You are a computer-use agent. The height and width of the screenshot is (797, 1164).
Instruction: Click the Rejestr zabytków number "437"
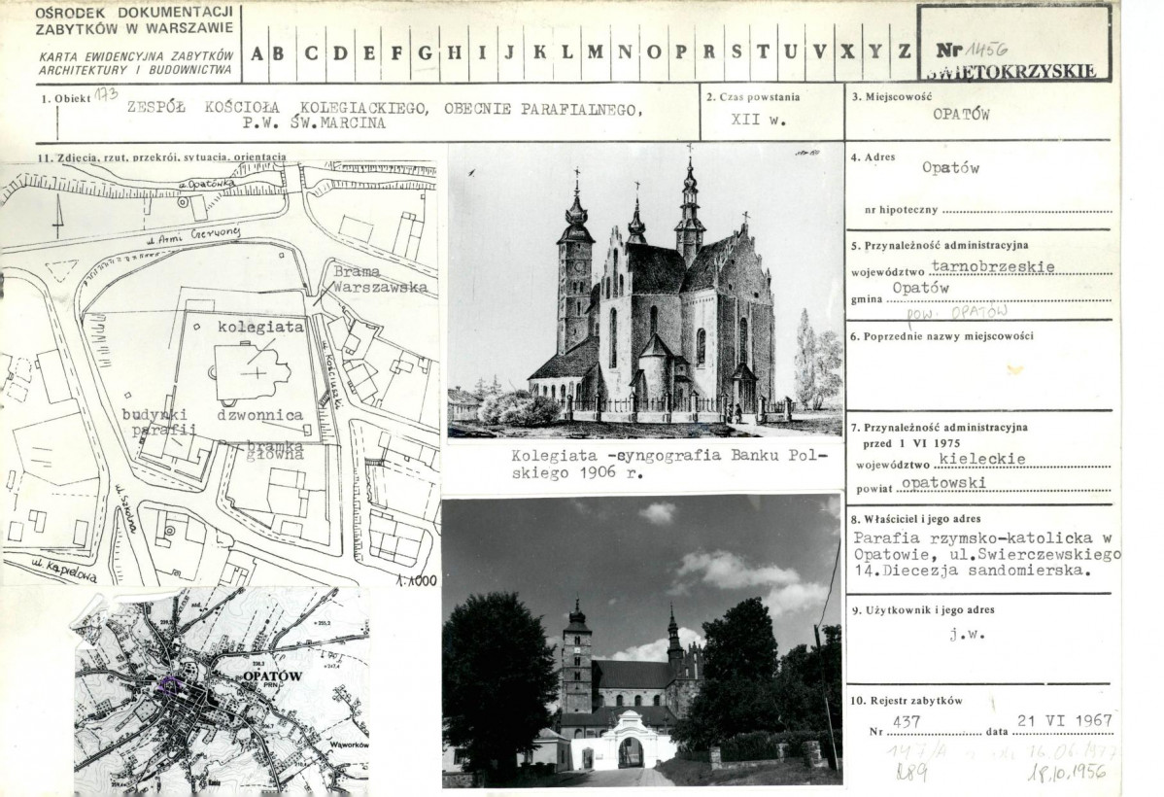[910, 721]
